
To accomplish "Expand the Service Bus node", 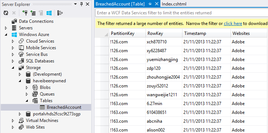I will click(x=13, y=55).
